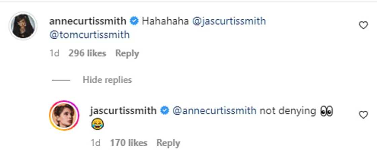Follow the @jascurtissmith mention in Anne's comment
This screenshot has height=154, width=377.
pos(229,21)
